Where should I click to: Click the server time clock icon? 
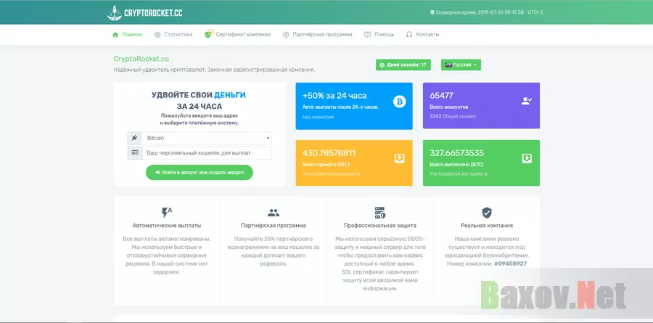point(432,12)
